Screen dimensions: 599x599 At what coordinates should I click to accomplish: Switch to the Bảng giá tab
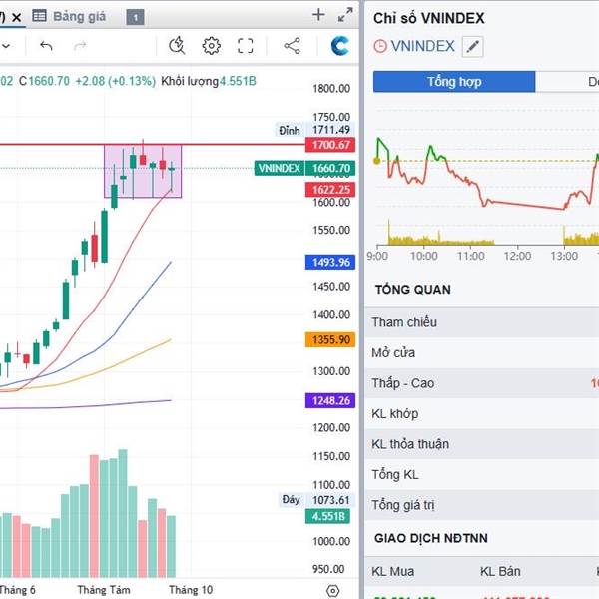click(x=75, y=16)
